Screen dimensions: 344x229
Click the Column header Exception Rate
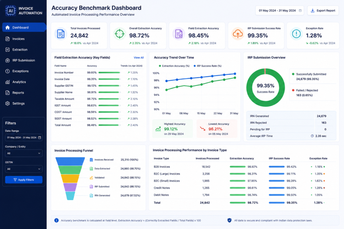(318, 159)
